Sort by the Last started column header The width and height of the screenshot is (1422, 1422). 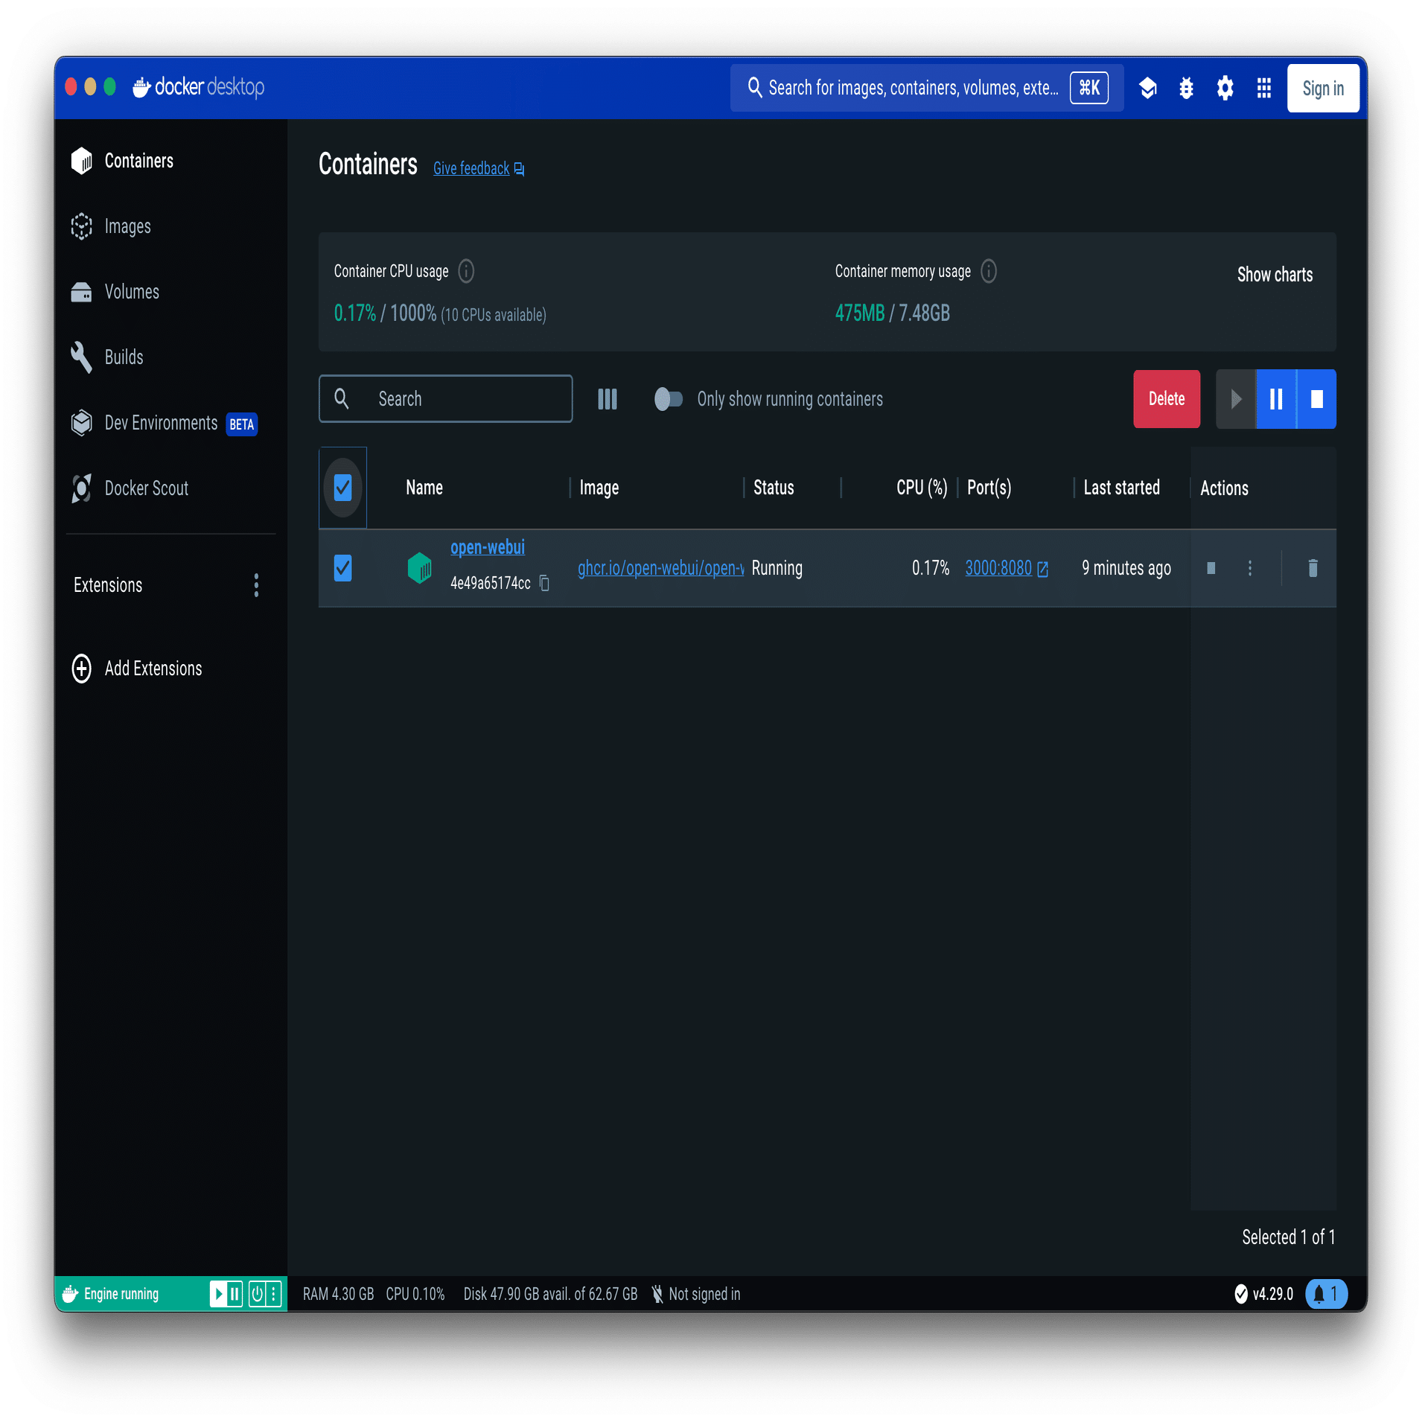(x=1121, y=488)
